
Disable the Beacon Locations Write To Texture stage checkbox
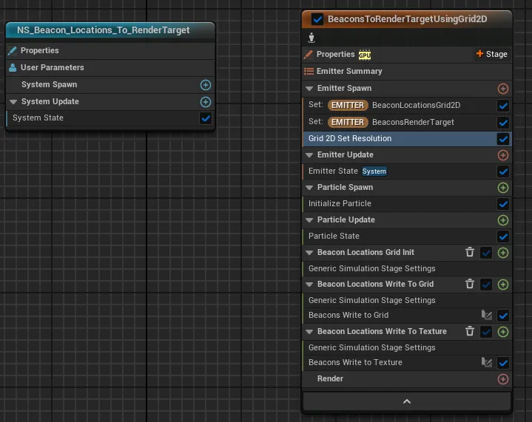pos(486,332)
